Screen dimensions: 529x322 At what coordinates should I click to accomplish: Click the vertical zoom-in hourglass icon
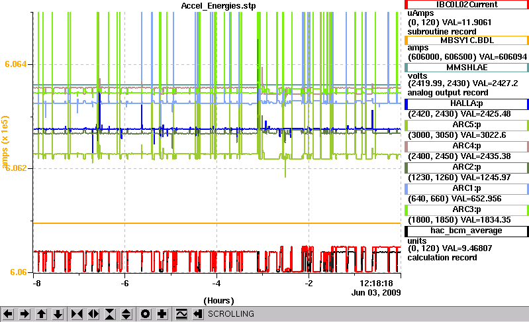coord(110,314)
